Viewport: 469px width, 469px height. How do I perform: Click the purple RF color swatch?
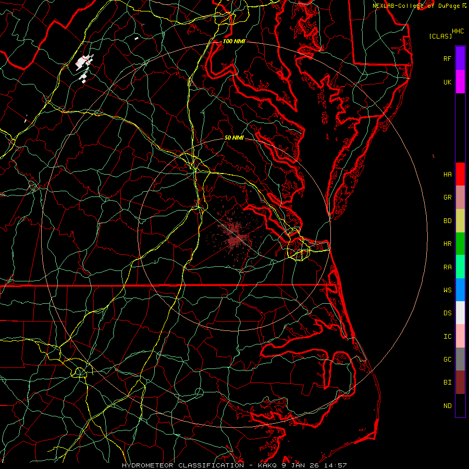click(460, 58)
